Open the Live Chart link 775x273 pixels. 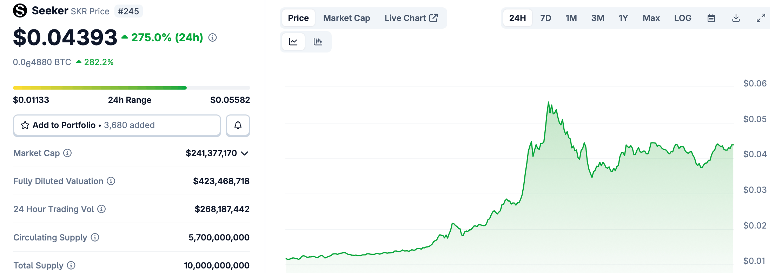(x=411, y=18)
